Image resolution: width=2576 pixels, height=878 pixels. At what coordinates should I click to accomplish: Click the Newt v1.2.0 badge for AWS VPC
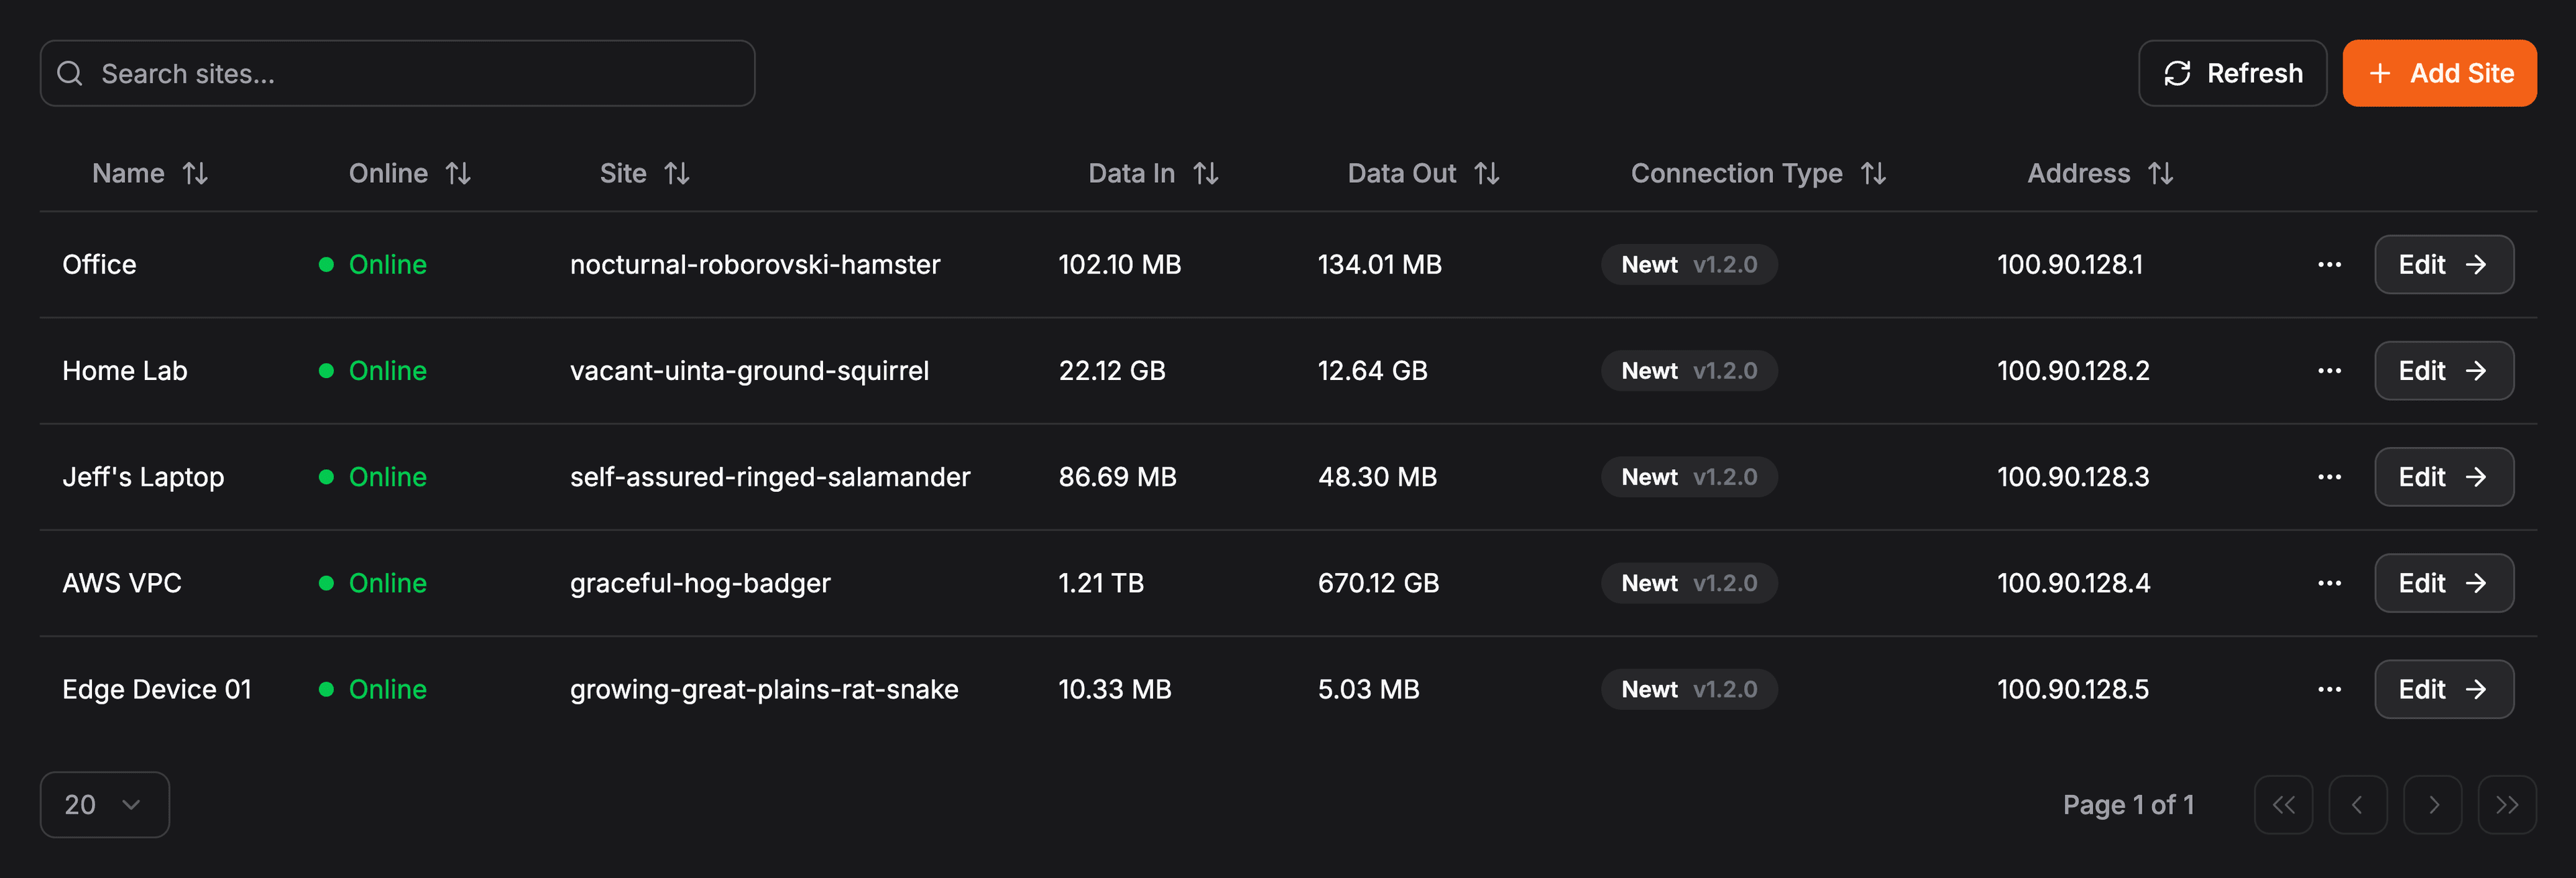click(1689, 583)
